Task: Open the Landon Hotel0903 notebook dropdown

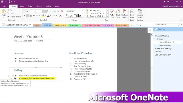Action: click(30, 25)
